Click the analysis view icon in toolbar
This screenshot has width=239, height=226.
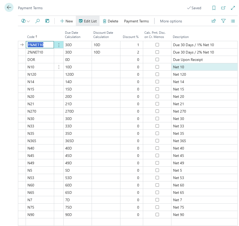pyautogui.click(x=47, y=21)
